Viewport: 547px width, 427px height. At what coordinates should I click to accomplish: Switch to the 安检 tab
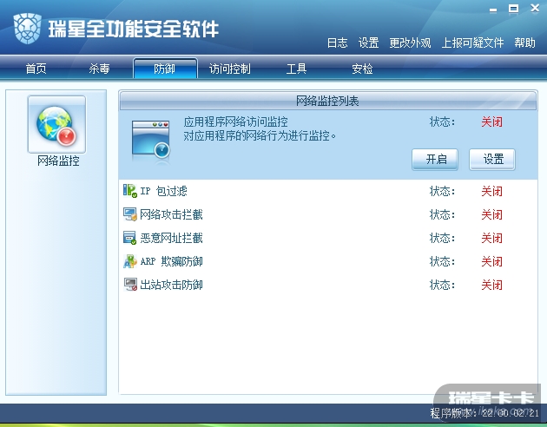[362, 69]
